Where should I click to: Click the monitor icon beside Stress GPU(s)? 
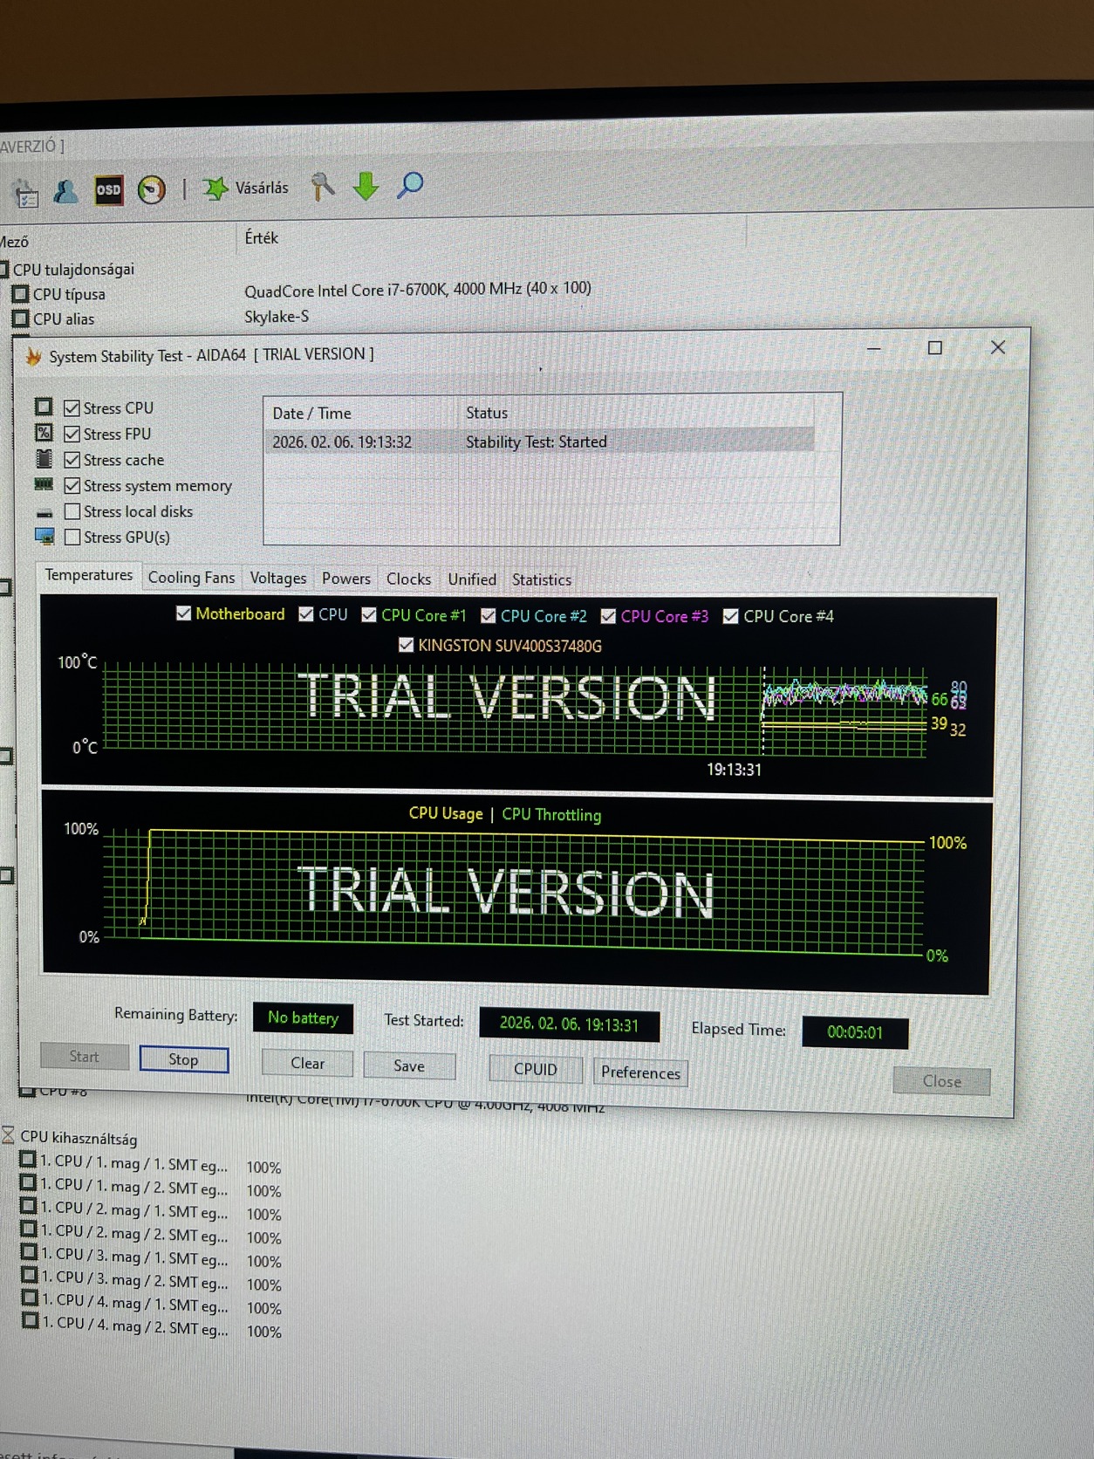44,536
